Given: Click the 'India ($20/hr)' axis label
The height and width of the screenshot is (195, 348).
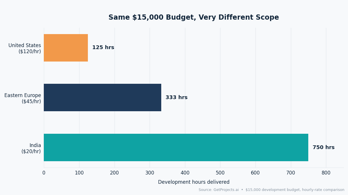Looking at the screenshot, I should [31, 148].
